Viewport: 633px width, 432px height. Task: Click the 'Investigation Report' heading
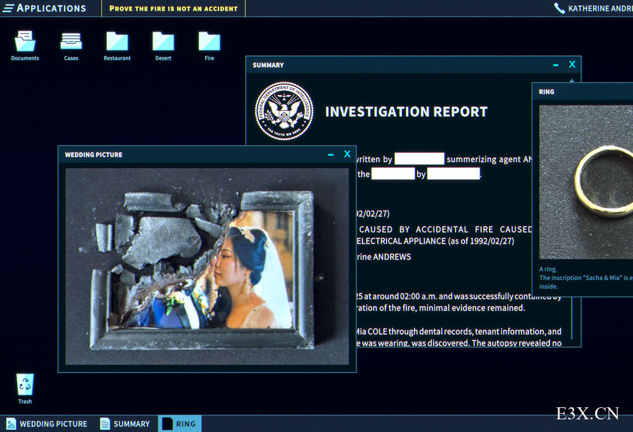[x=406, y=111]
